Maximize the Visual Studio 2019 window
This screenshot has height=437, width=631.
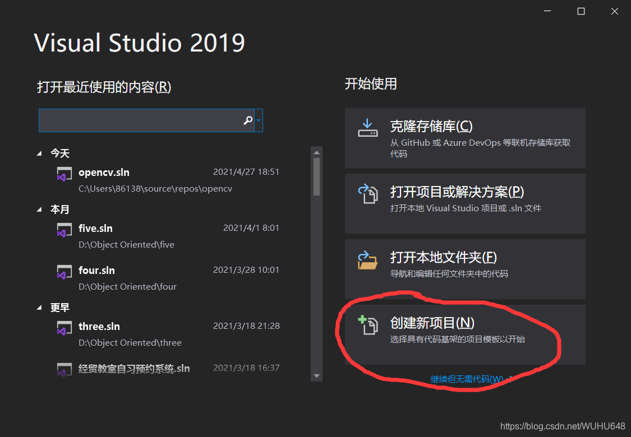point(581,11)
